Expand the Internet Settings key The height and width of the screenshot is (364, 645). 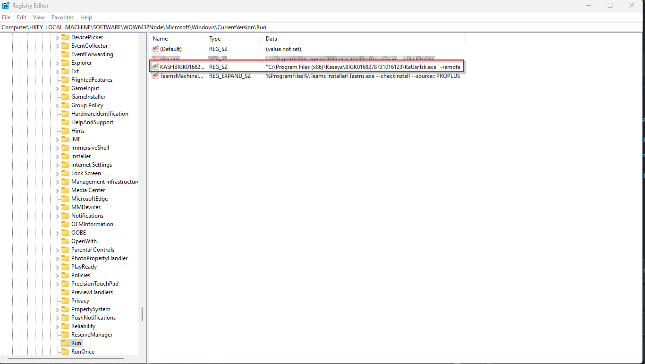pyautogui.click(x=56, y=165)
